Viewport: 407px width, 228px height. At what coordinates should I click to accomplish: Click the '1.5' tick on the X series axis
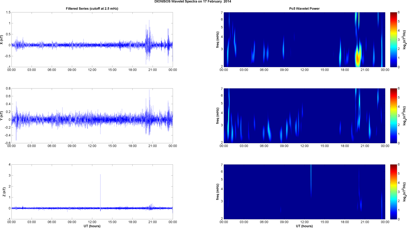8,13
